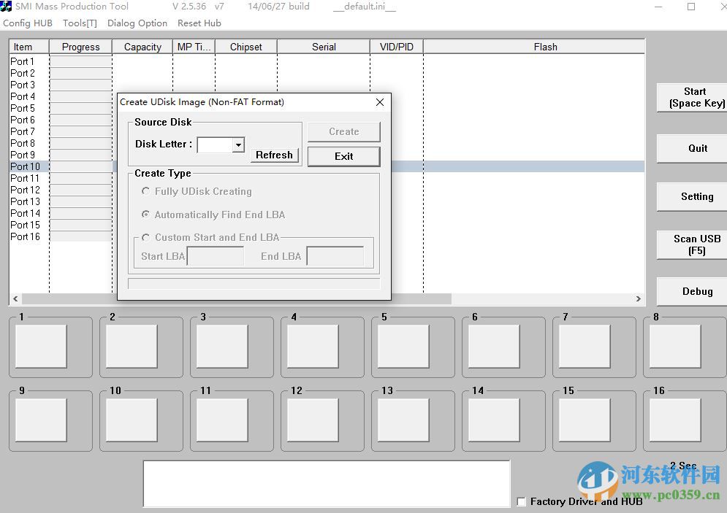The image size is (727, 513).
Task: Open the Tools[T] menu
Action: tap(80, 23)
